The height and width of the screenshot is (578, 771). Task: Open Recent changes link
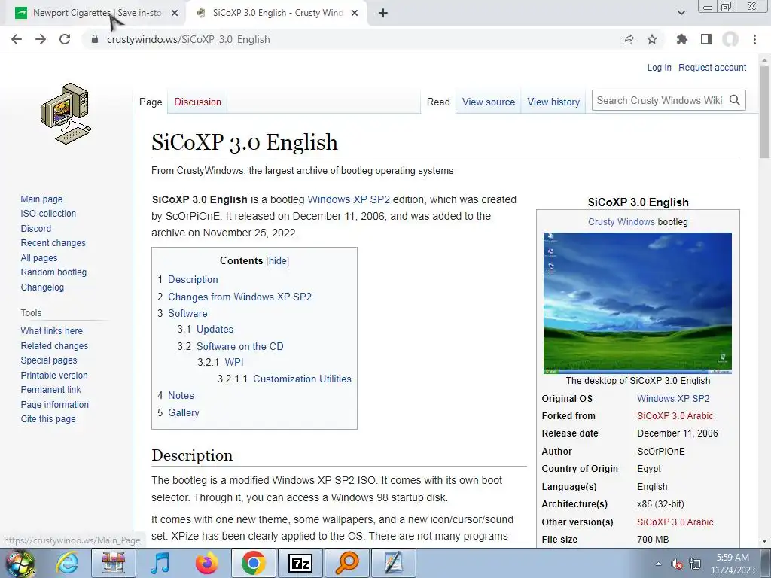point(53,243)
